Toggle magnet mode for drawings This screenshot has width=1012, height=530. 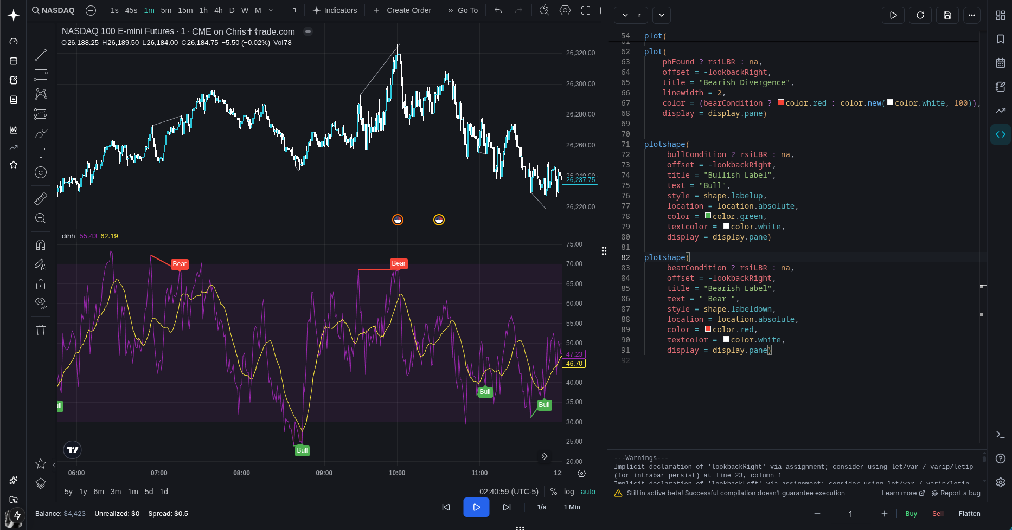[41, 245]
